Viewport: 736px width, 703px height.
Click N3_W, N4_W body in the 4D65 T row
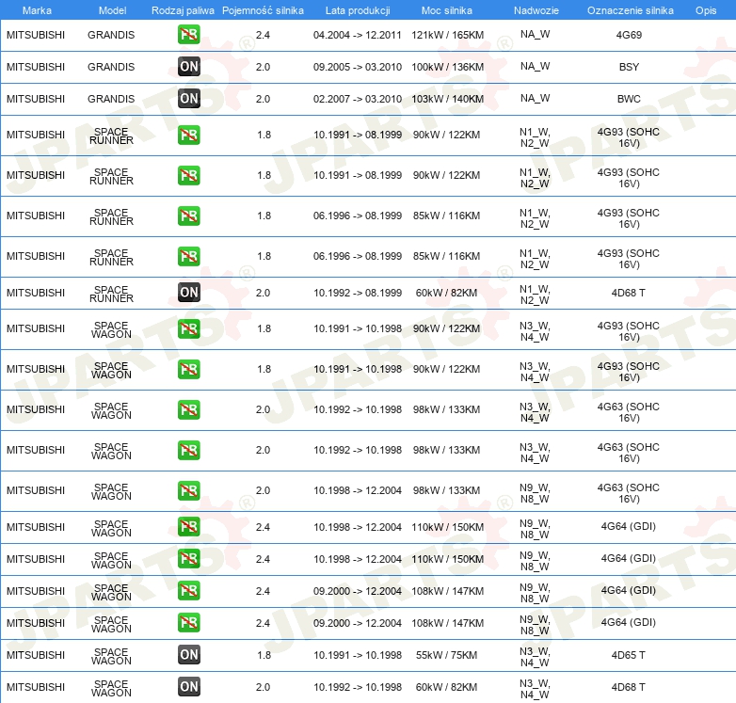click(535, 657)
